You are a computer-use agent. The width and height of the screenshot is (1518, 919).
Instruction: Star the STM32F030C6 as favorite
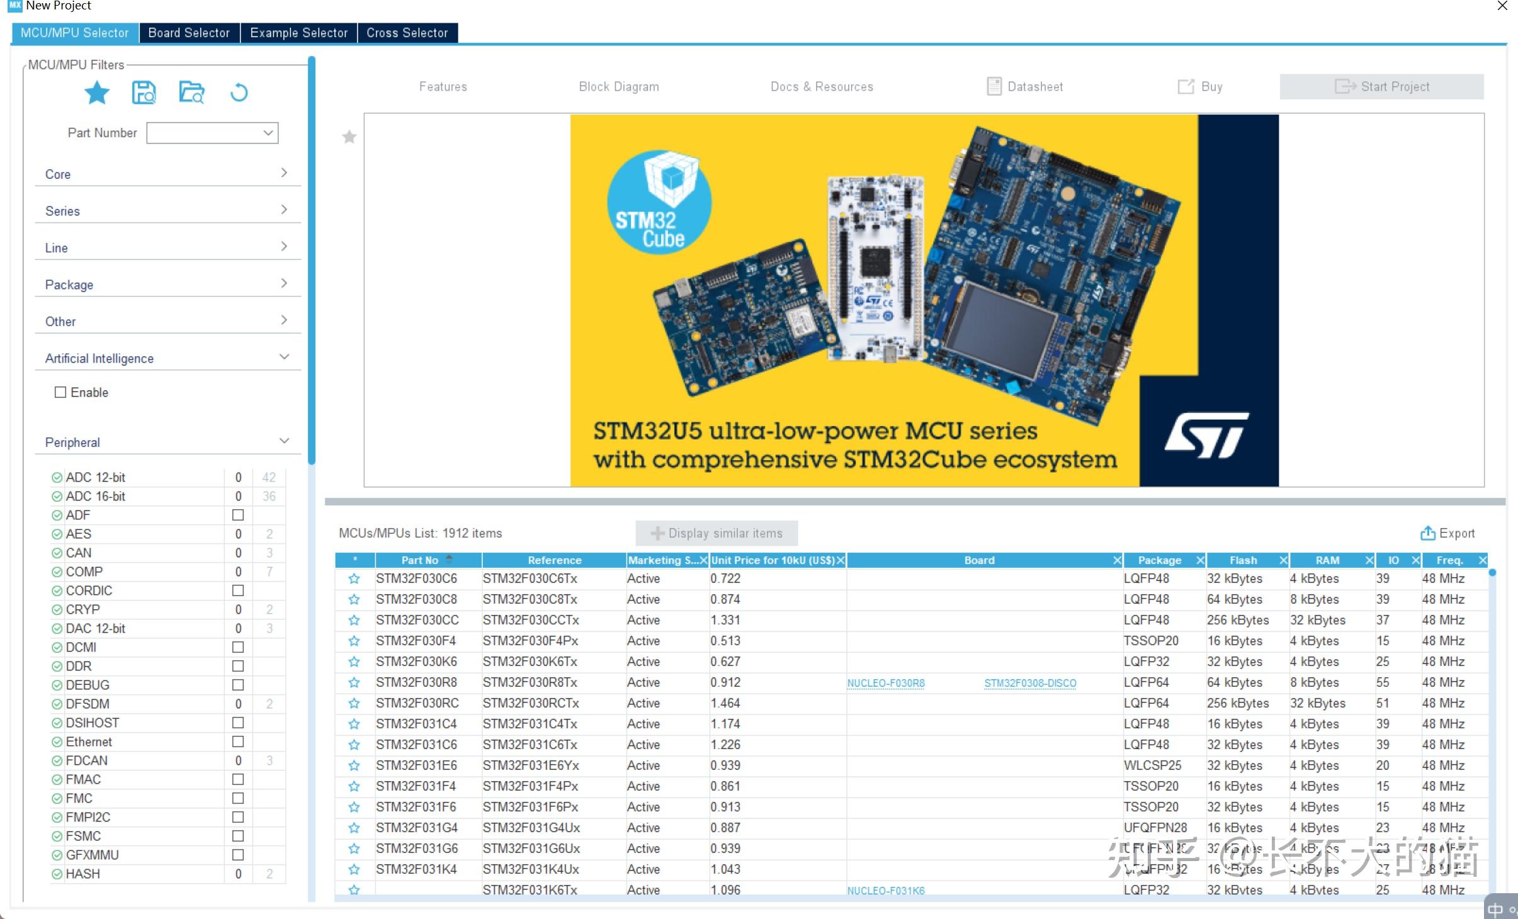click(x=354, y=578)
